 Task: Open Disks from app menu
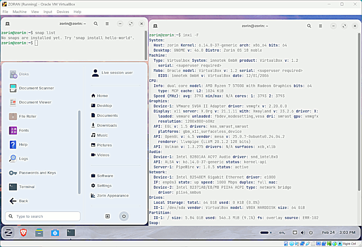(x=19, y=74)
